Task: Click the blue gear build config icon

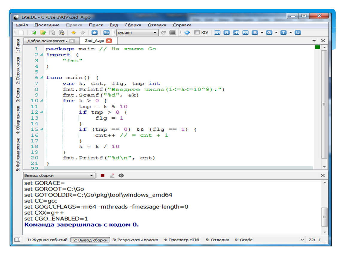Action: click(187, 33)
